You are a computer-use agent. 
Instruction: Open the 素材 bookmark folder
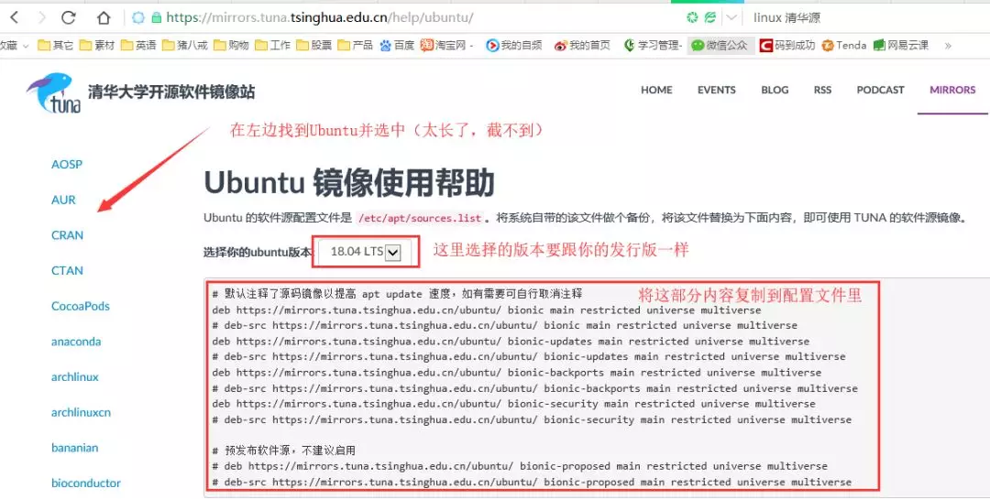point(97,46)
